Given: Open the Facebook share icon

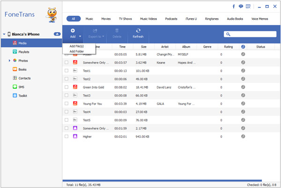Looking at the screenshot, I should pyautogui.click(x=234, y=7).
